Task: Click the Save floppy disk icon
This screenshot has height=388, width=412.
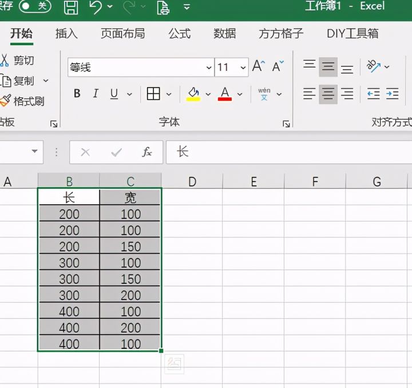Action: [x=71, y=7]
